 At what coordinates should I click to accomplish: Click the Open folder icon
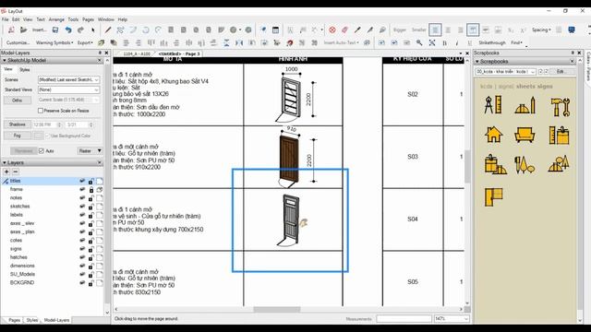[x=23, y=30]
